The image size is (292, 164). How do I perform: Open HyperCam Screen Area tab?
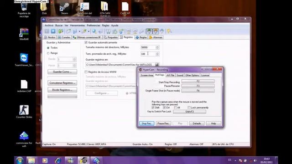147,75
